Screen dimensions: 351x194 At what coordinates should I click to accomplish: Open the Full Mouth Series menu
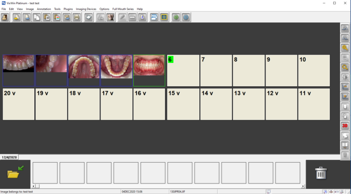click(x=123, y=9)
